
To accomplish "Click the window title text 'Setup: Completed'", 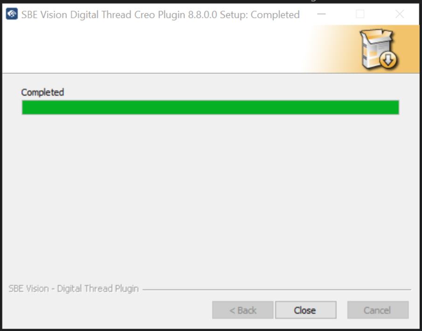I will click(x=260, y=14).
